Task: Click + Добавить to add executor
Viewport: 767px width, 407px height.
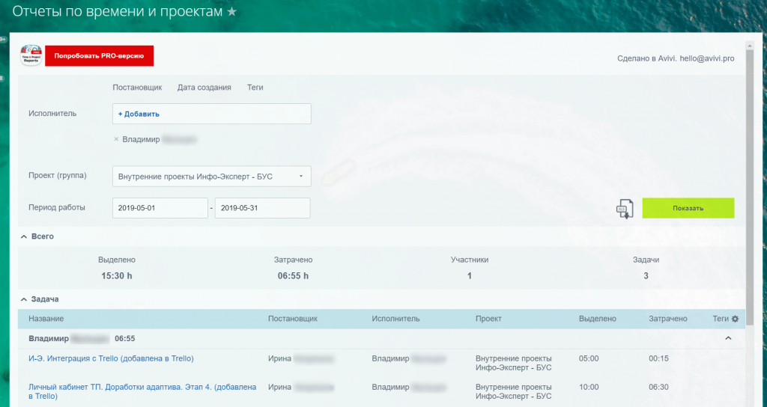Action: pyautogui.click(x=139, y=114)
